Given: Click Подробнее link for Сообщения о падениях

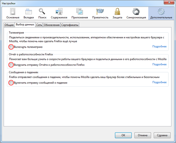Looking at the screenshot, I should (x=159, y=82).
